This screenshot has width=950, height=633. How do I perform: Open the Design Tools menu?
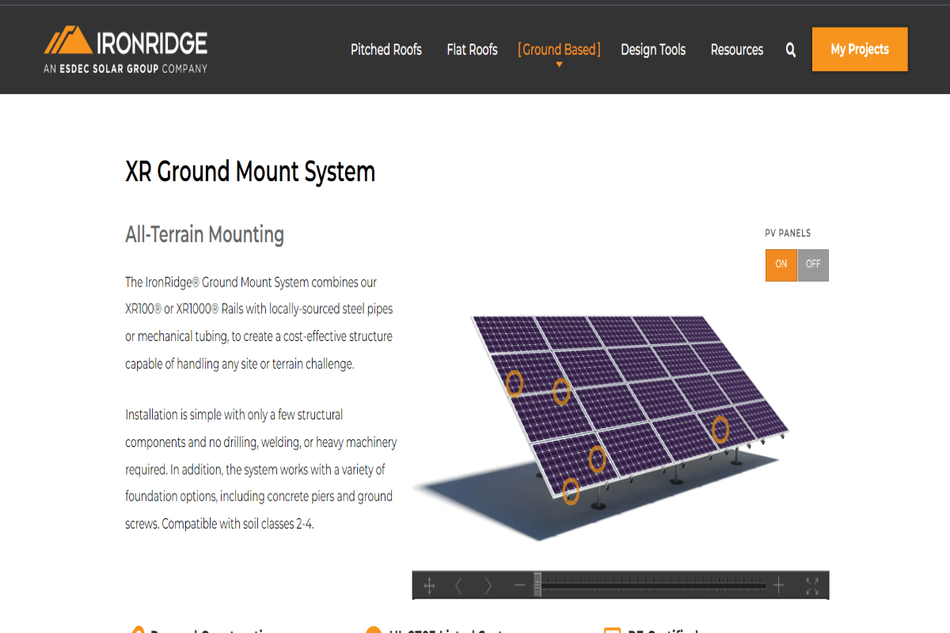coord(653,50)
